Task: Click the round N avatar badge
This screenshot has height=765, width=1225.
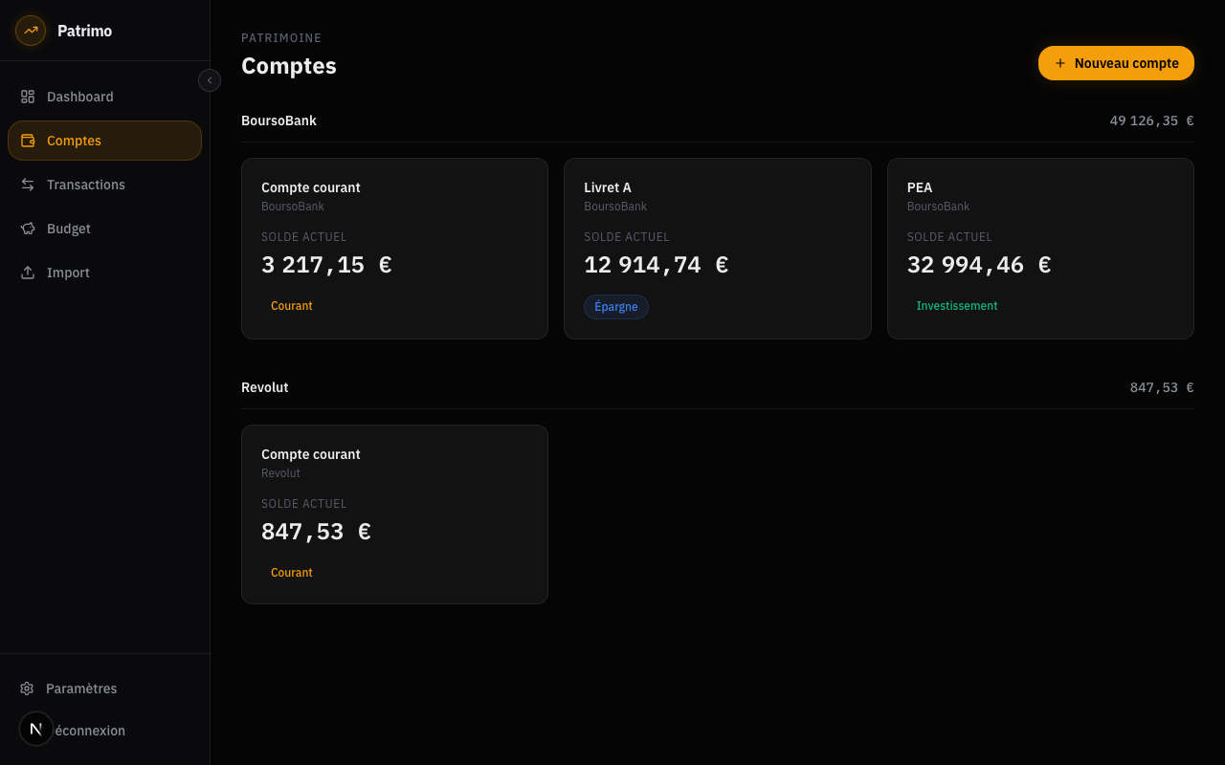Action: coord(36,729)
